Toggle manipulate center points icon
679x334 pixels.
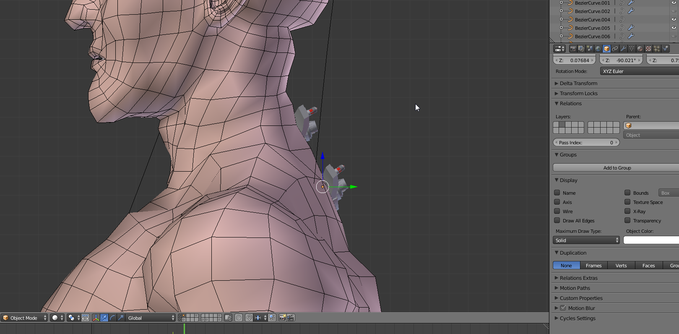pos(85,318)
